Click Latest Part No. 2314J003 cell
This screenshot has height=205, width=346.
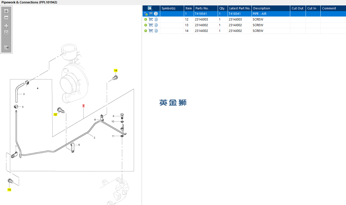click(x=240, y=19)
